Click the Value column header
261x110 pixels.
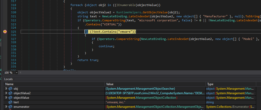pos(110,84)
